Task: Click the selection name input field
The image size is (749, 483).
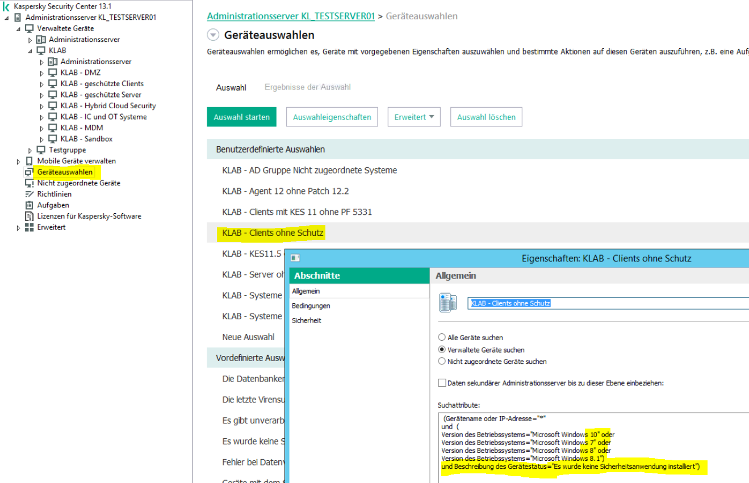Action: 609,303
